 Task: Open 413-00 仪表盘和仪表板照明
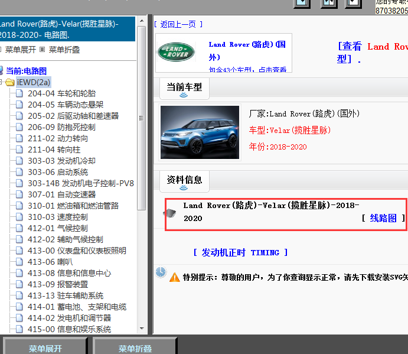[x=77, y=251]
